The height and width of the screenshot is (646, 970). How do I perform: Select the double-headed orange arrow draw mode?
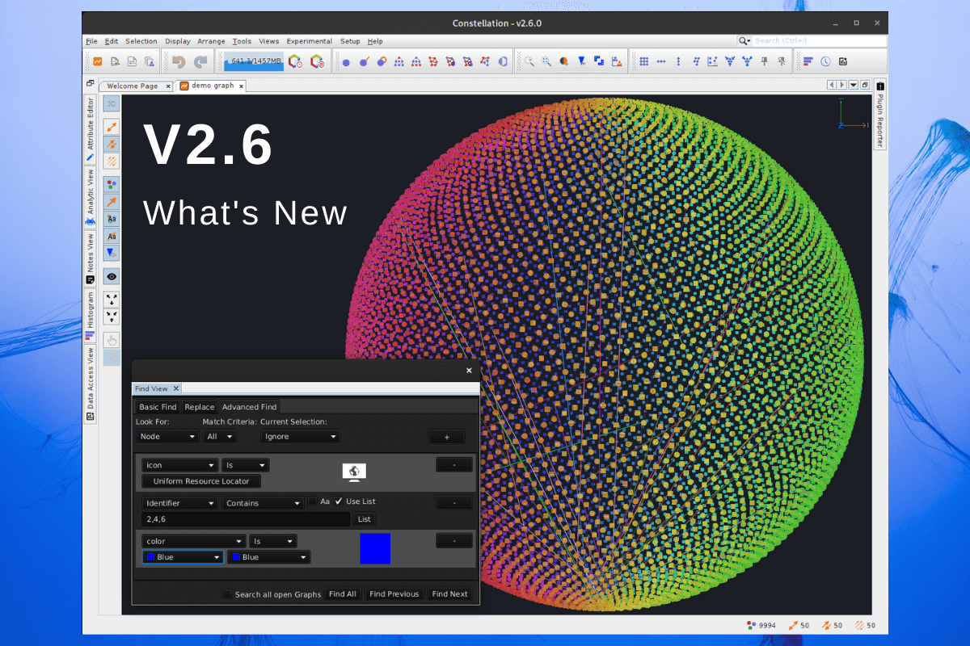tap(112, 127)
